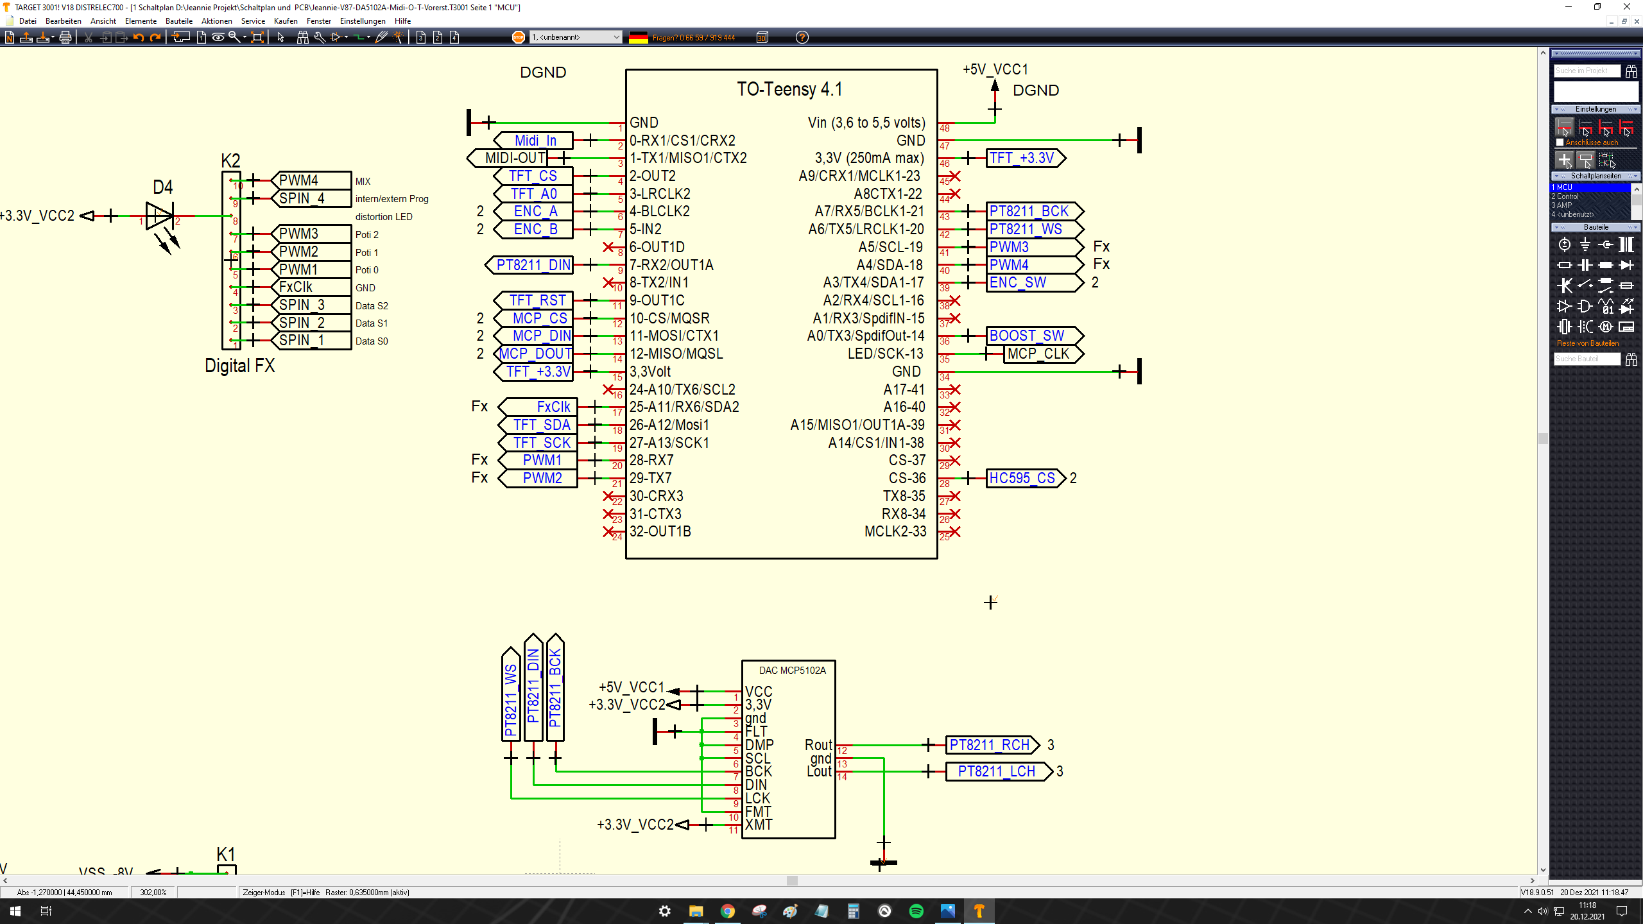
Task: Select the LED symbol in Bauteile
Action: [1626, 306]
